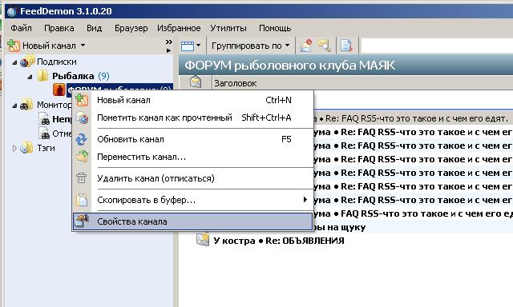This screenshot has height=307, width=513.
Task: Select the Рыбалка folder
Action: pyautogui.click(x=73, y=76)
